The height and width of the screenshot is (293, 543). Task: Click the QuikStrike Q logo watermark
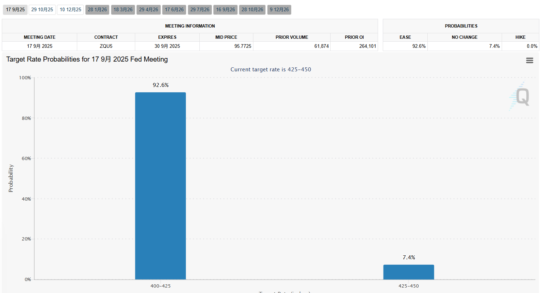pos(520,96)
